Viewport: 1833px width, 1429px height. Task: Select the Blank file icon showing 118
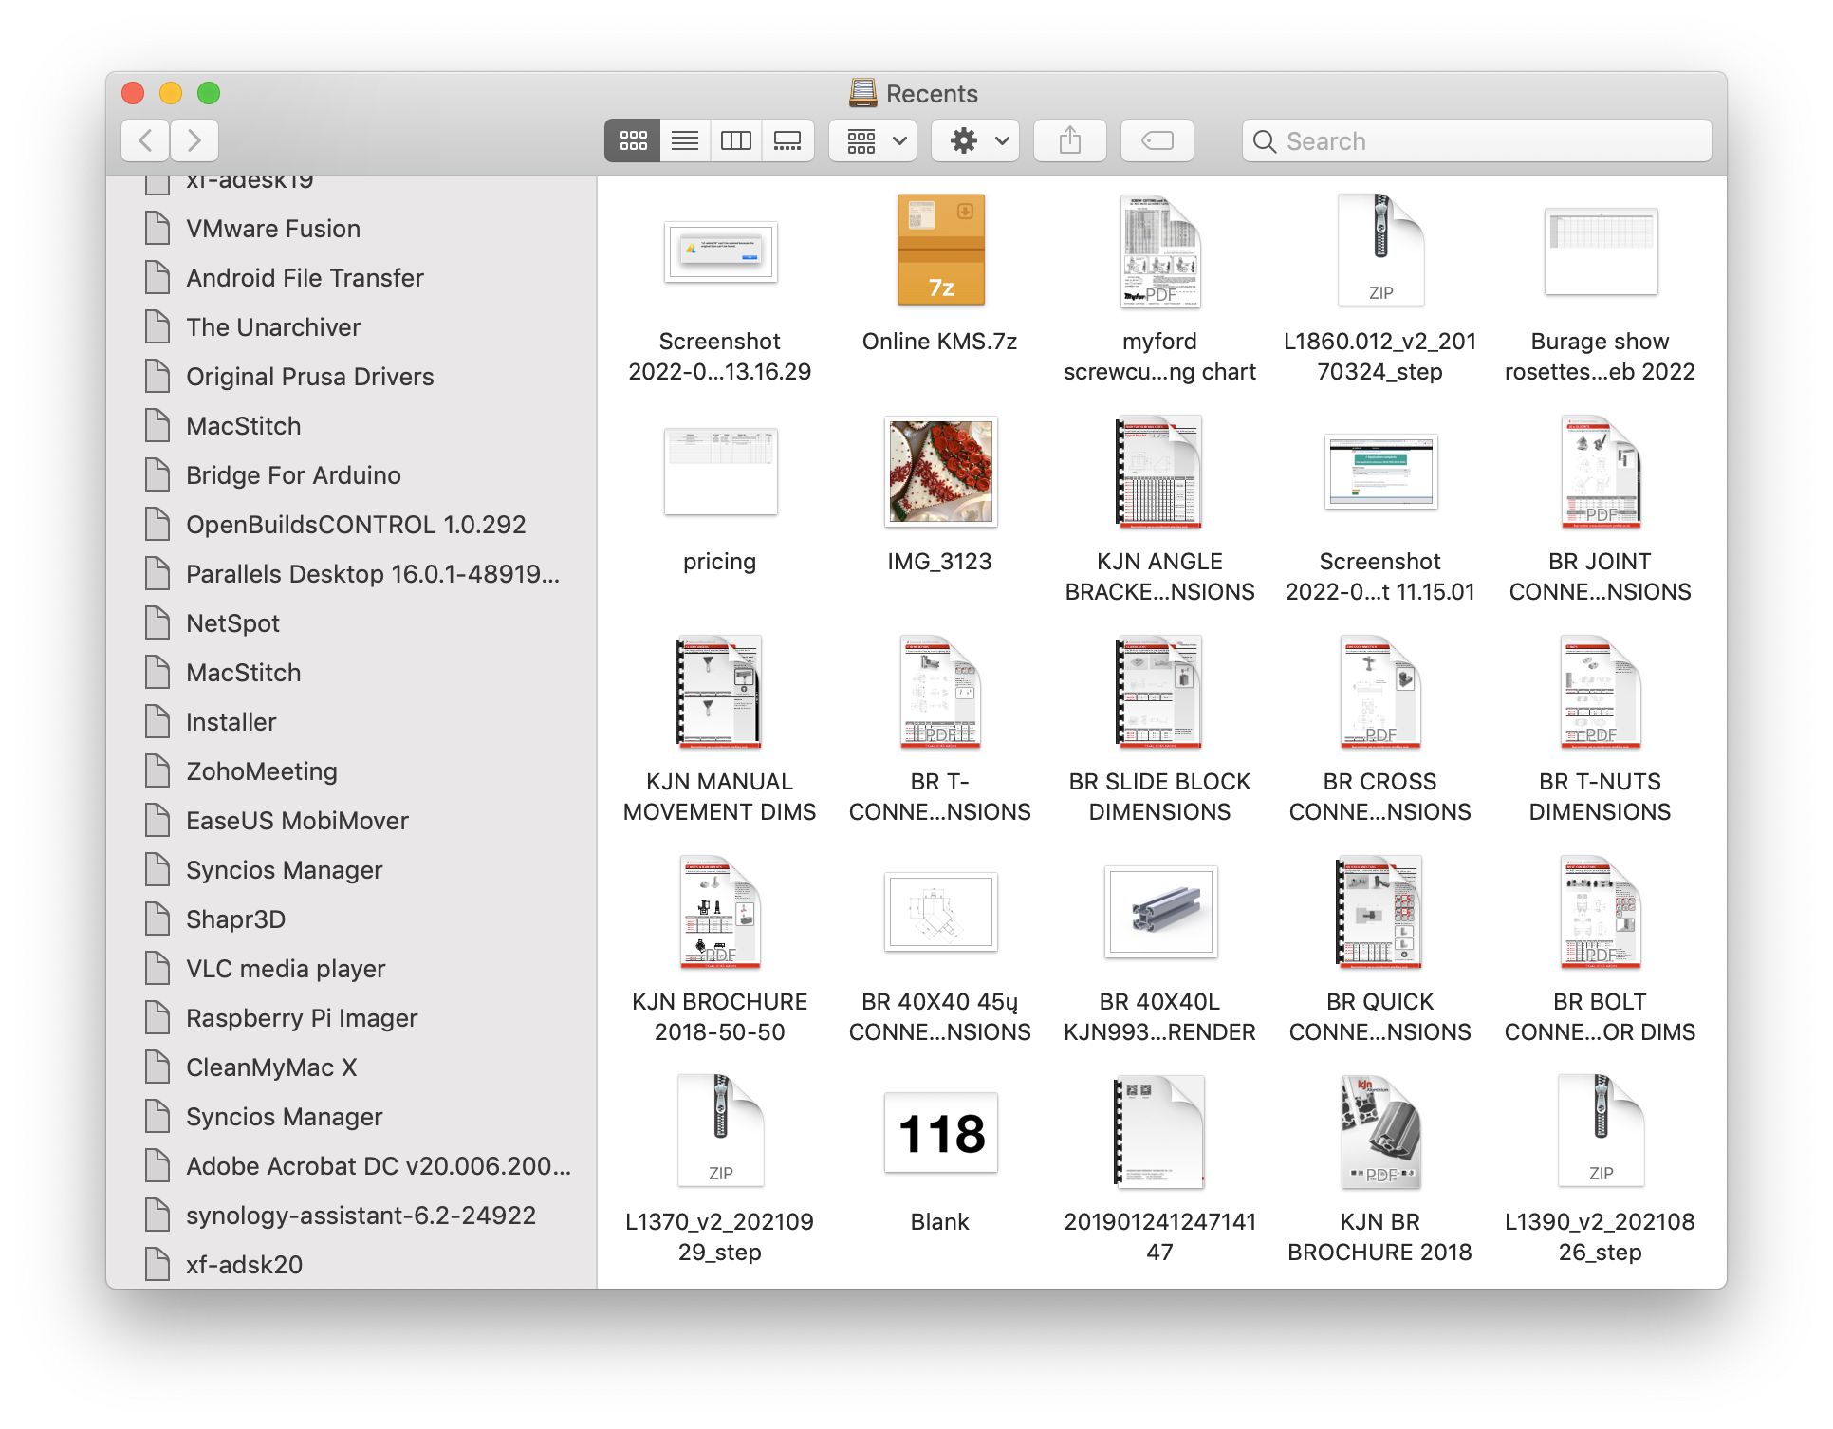pyautogui.click(x=940, y=1133)
